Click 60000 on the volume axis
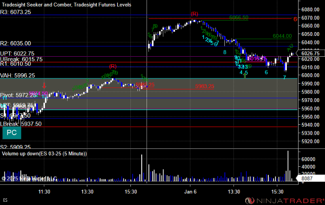The image size is (325, 205). (308, 159)
